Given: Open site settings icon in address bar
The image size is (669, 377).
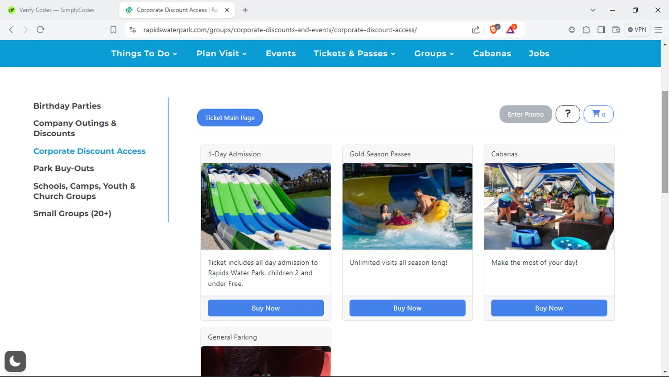Looking at the screenshot, I should click(x=132, y=30).
